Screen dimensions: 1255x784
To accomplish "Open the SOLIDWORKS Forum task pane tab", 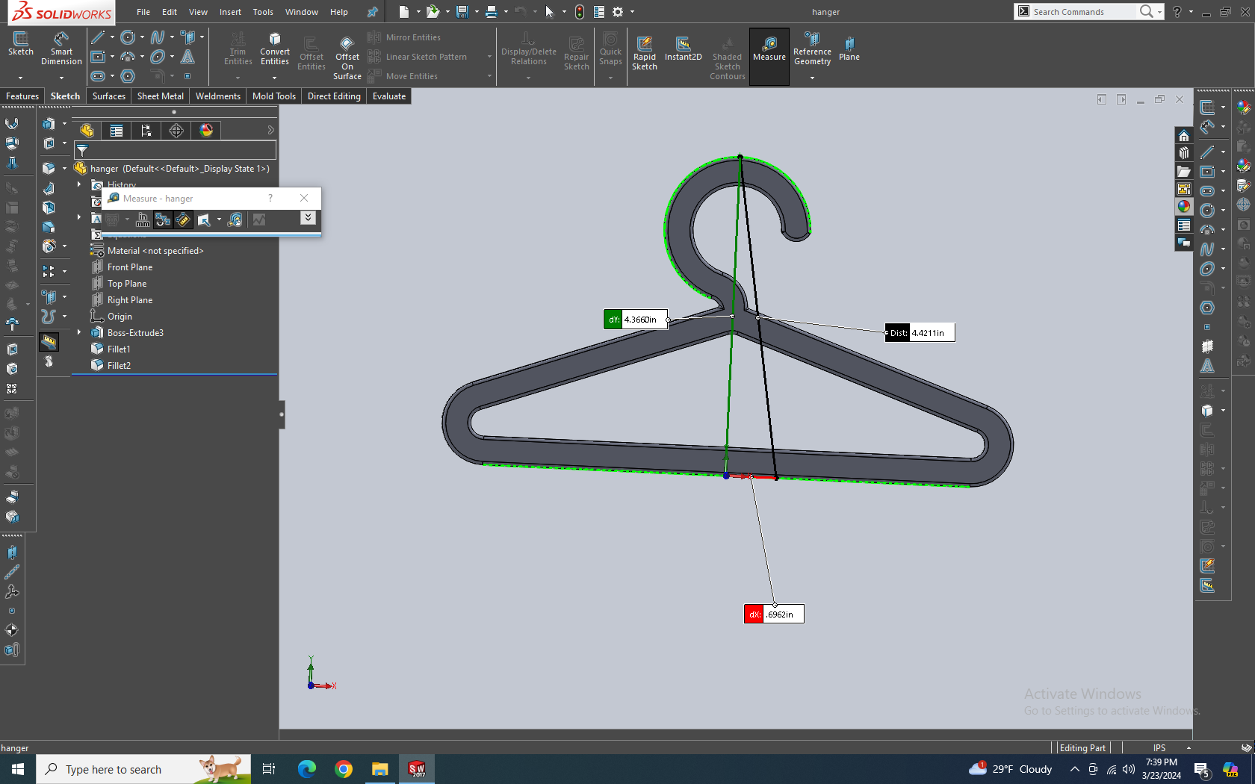I will (x=1184, y=243).
